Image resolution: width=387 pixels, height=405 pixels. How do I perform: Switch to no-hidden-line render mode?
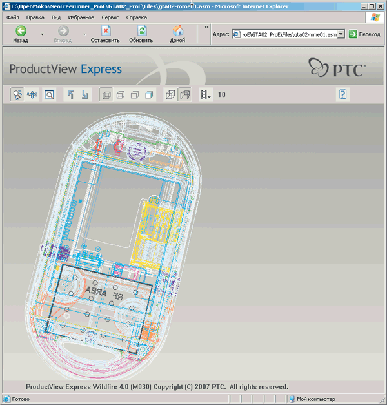tap(135, 95)
